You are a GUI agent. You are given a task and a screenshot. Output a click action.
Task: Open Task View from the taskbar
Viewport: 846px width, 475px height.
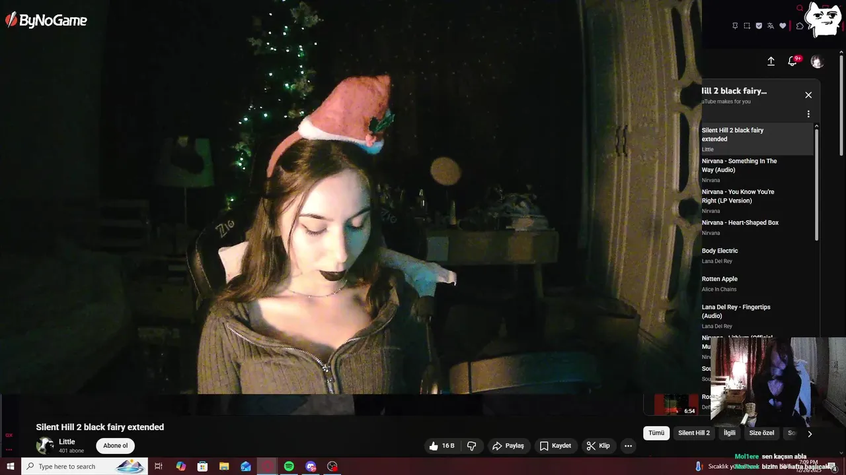click(159, 466)
